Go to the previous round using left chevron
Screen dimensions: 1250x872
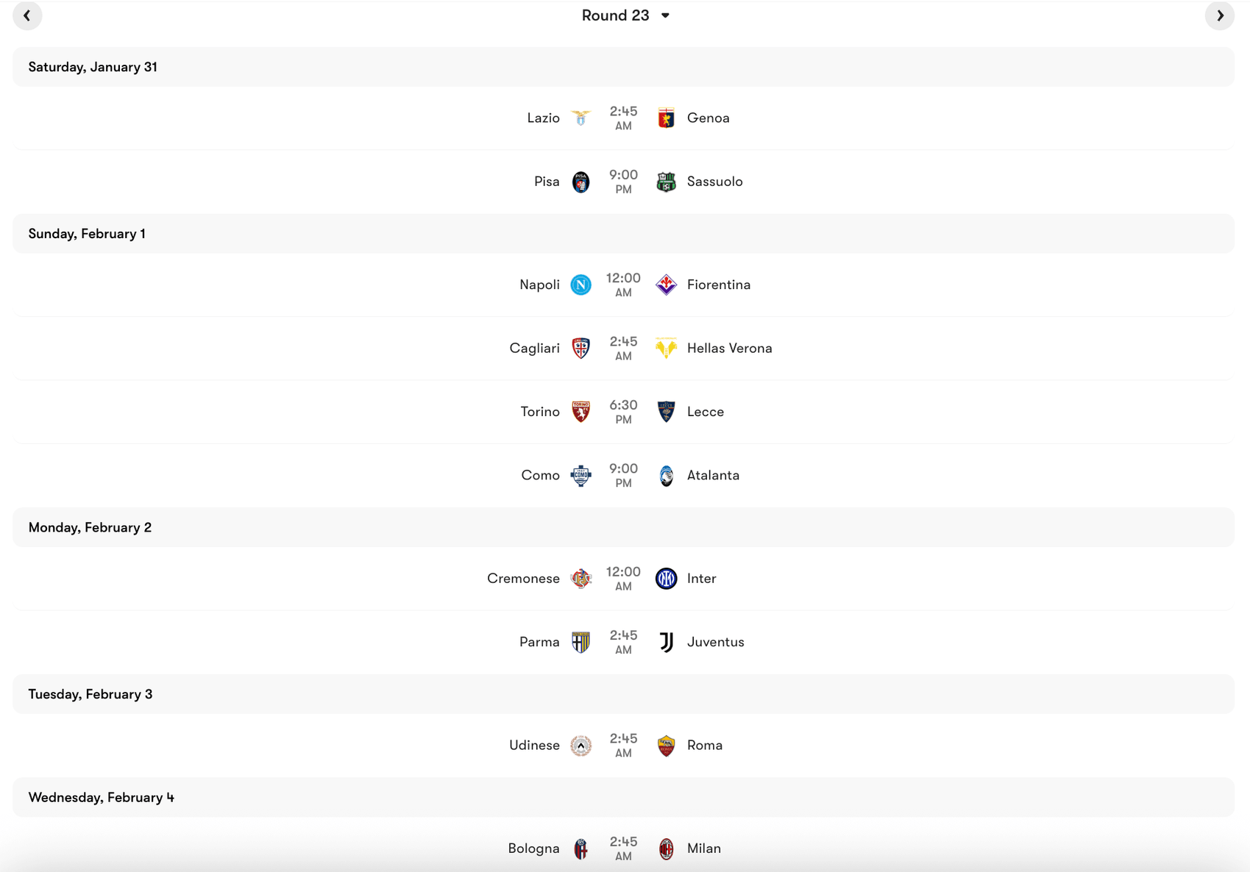[x=28, y=15]
